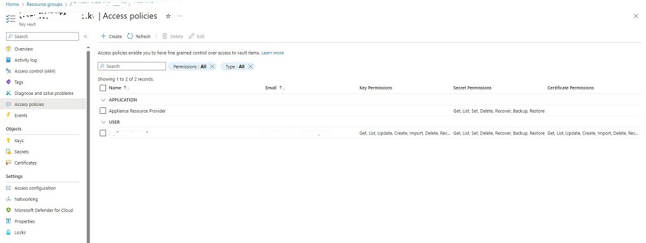646x243 pixels.
Task: Click the Refresh button
Action: [x=139, y=37]
